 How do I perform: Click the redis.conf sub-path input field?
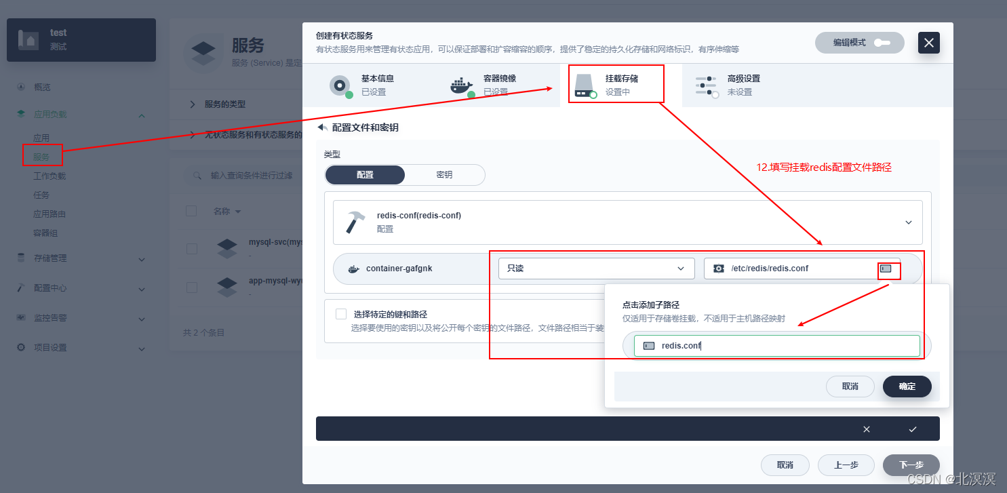tap(777, 346)
